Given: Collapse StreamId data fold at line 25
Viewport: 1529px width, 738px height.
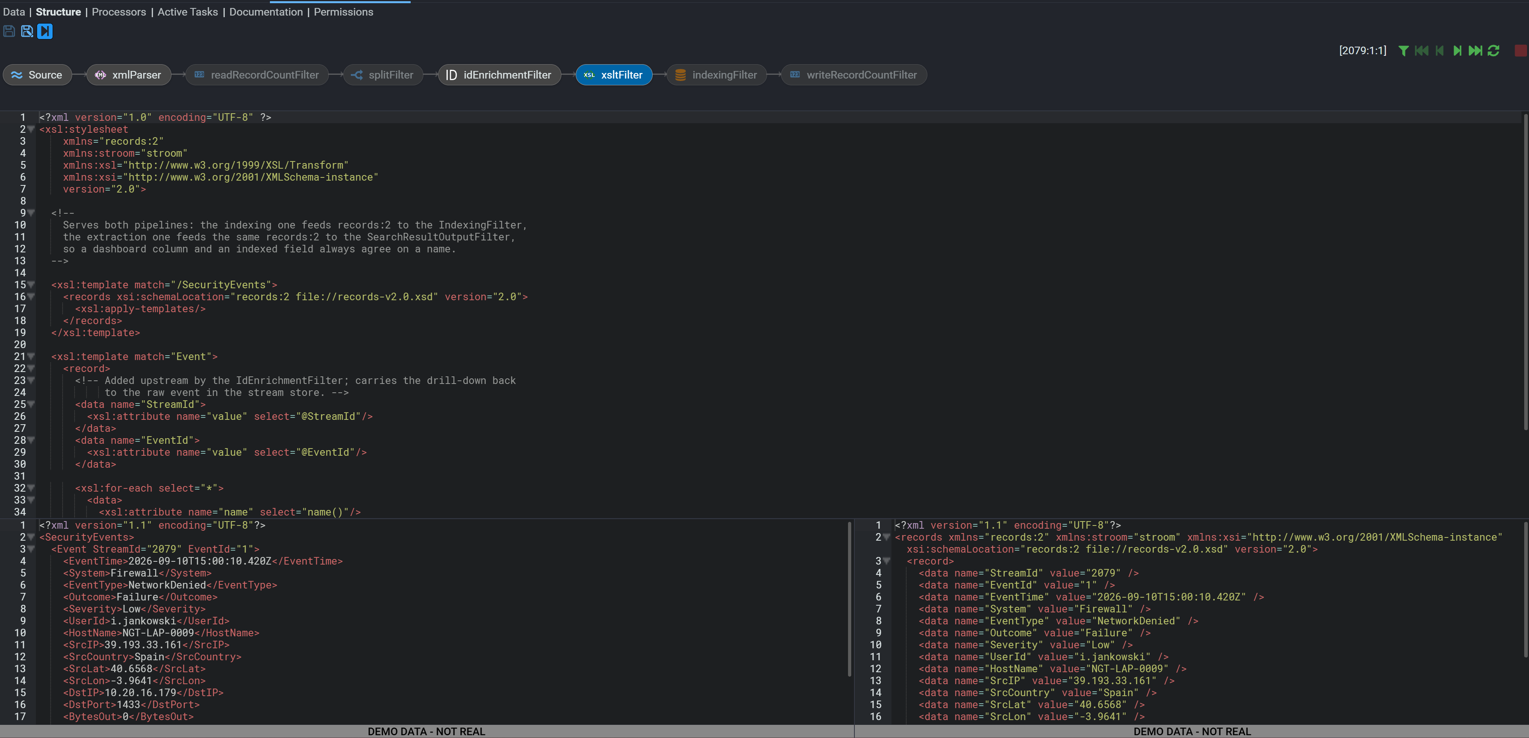Looking at the screenshot, I should [31, 404].
